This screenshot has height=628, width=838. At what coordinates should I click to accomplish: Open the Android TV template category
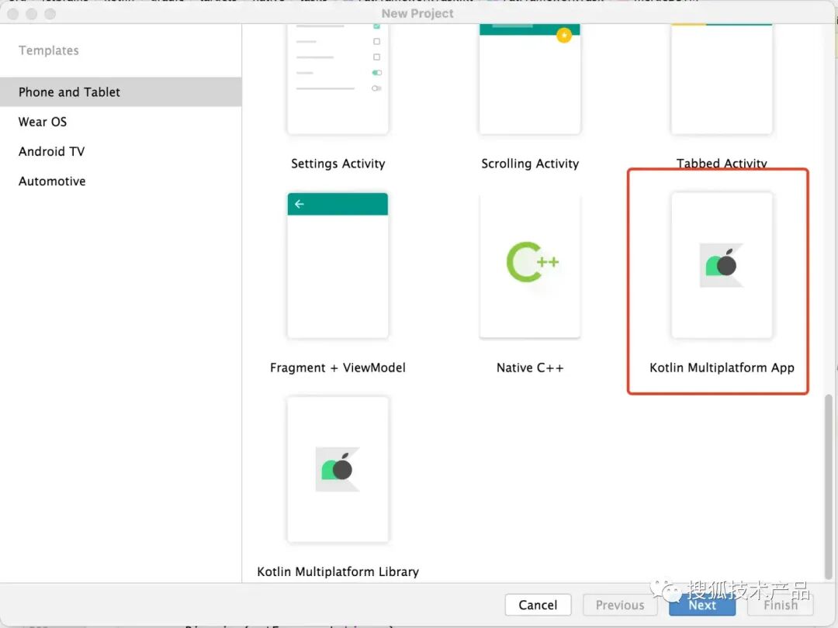[121, 152]
